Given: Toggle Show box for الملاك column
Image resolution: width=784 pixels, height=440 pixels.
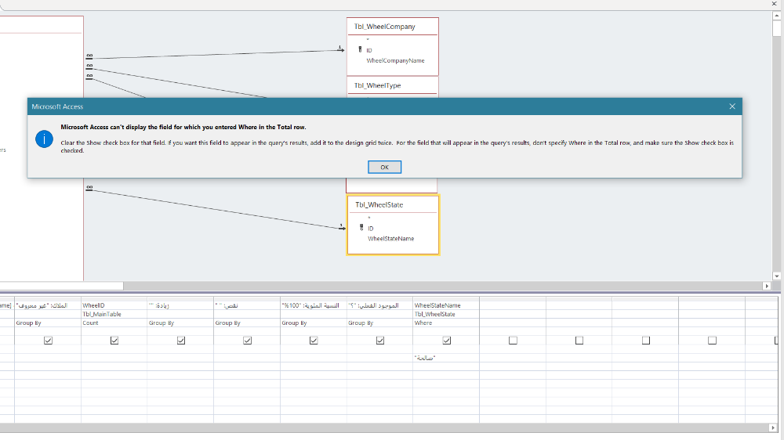Looking at the screenshot, I should tap(48, 340).
